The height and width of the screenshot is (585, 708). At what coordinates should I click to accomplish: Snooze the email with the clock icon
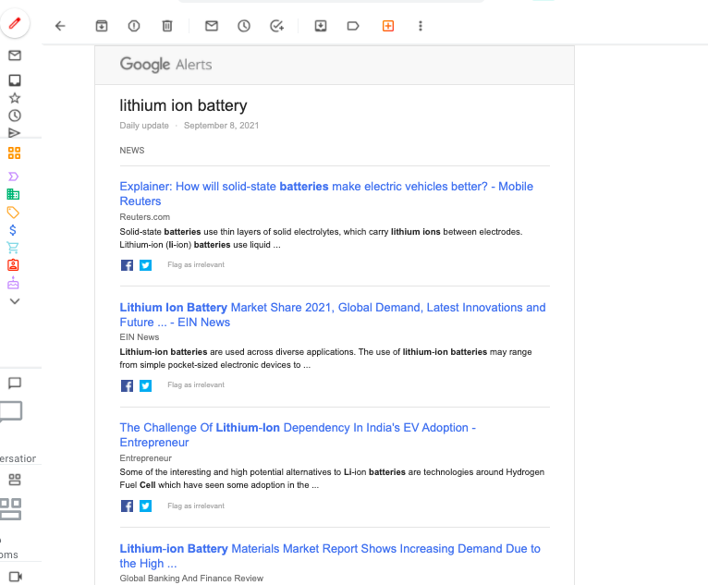(244, 26)
